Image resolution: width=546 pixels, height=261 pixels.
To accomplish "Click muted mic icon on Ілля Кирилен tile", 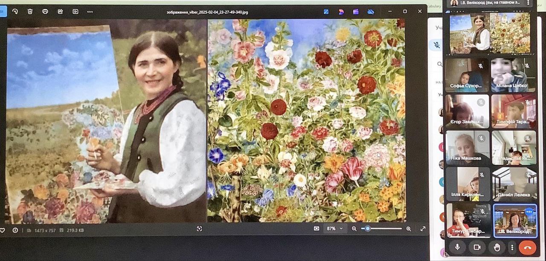I will pos(482,175).
